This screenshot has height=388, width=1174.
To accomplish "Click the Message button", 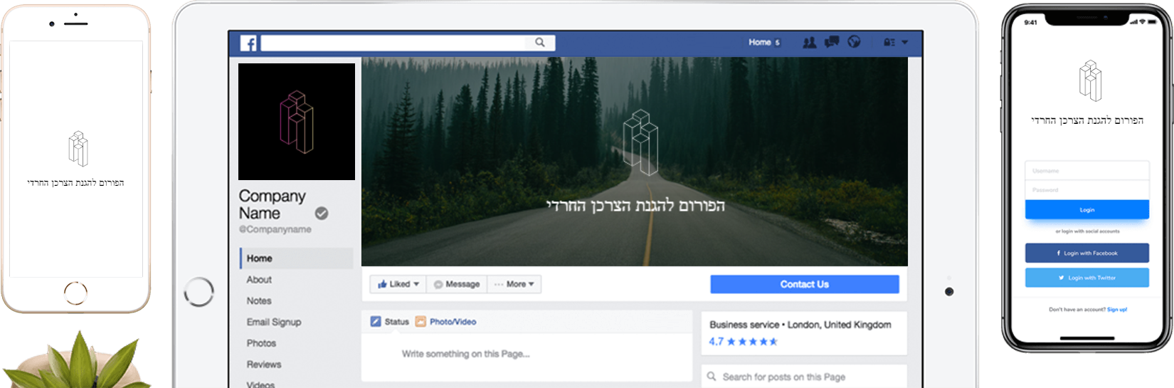I will (457, 284).
